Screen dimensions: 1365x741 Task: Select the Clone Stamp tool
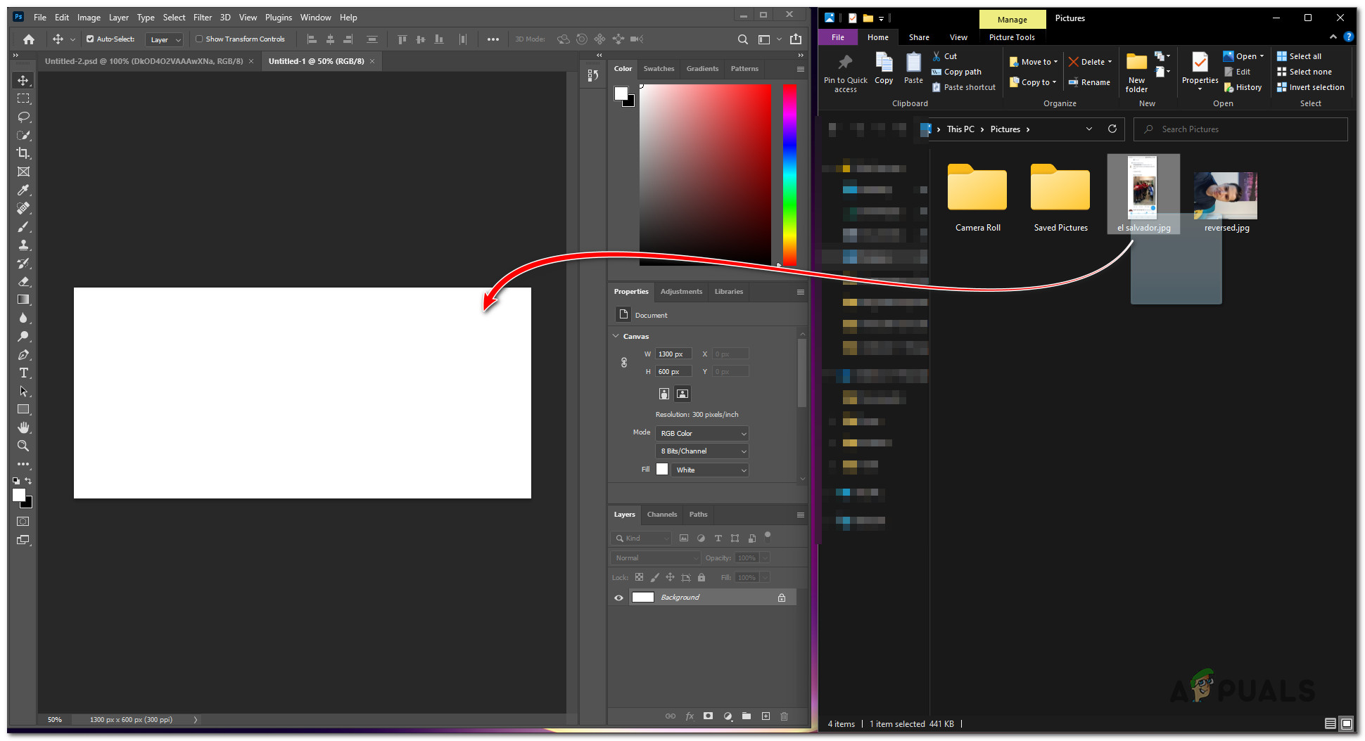[23, 245]
